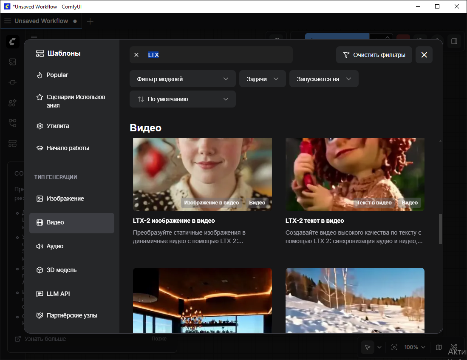Go to Начало работы category
467x360 pixels.
pyautogui.click(x=72, y=148)
